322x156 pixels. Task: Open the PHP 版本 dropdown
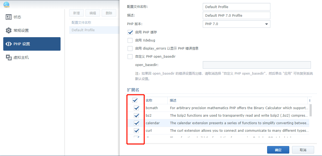click(x=266, y=24)
